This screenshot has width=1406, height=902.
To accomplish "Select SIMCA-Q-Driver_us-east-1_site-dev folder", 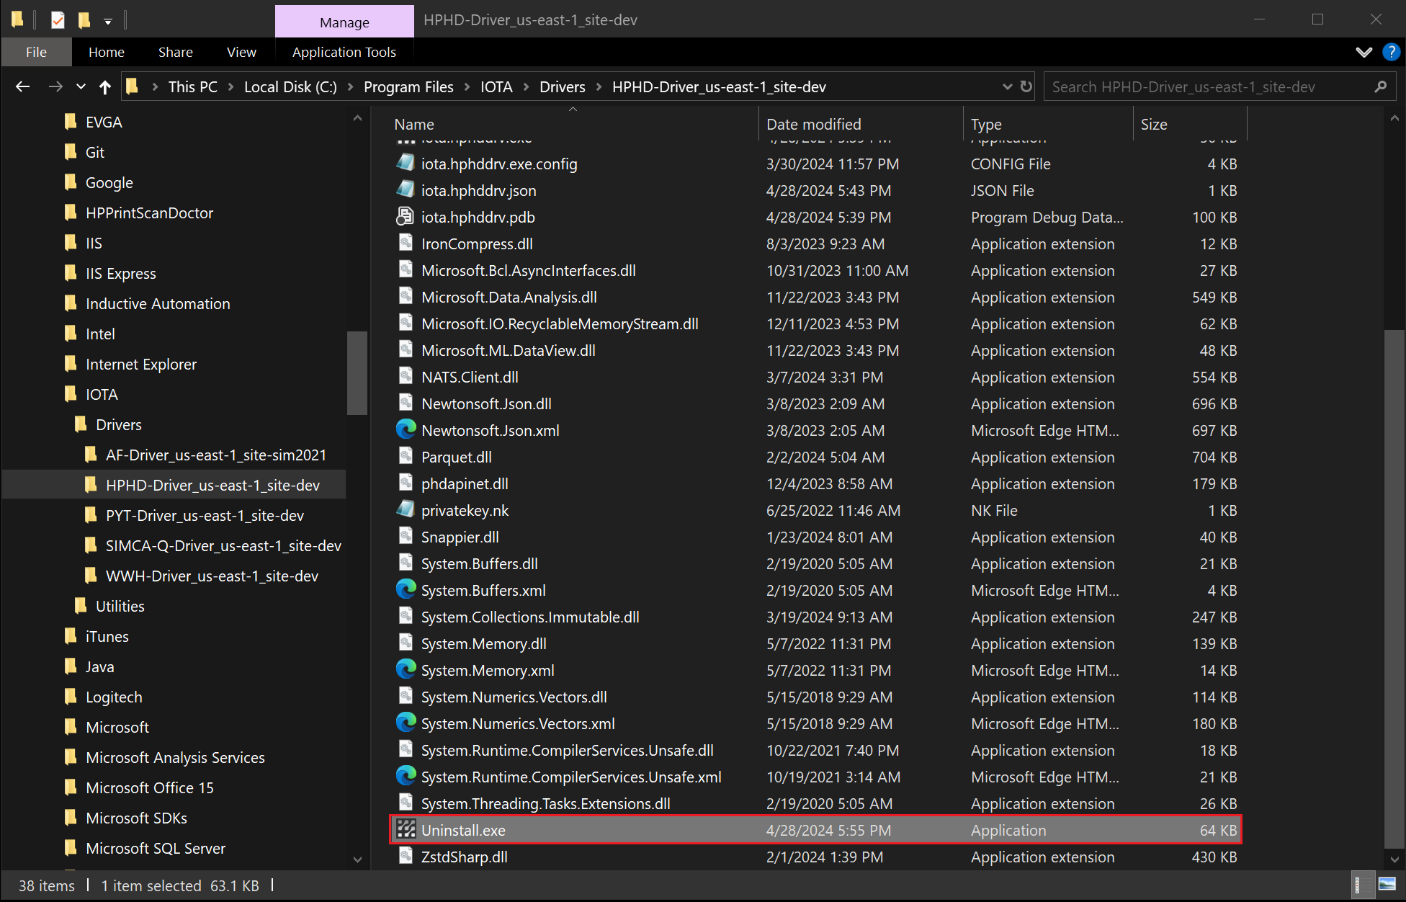I will point(223,545).
